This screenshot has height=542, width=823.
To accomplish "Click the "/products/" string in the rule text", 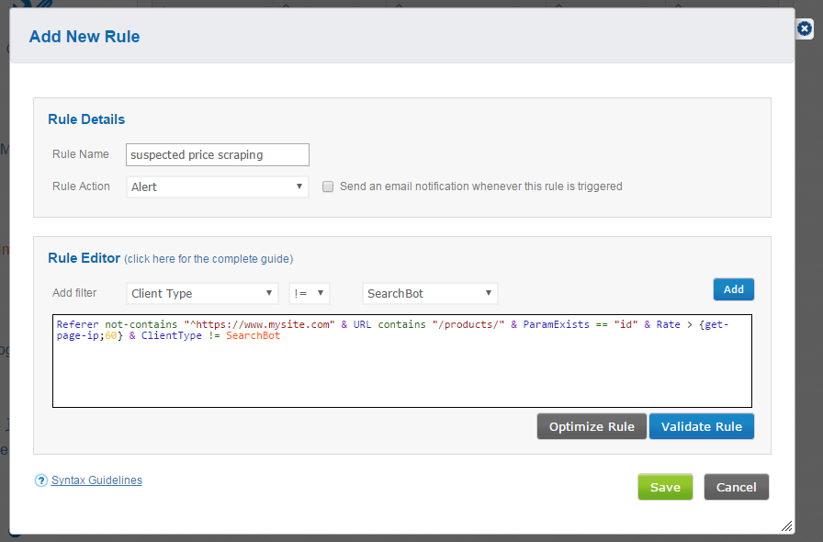I will click(x=468, y=324).
